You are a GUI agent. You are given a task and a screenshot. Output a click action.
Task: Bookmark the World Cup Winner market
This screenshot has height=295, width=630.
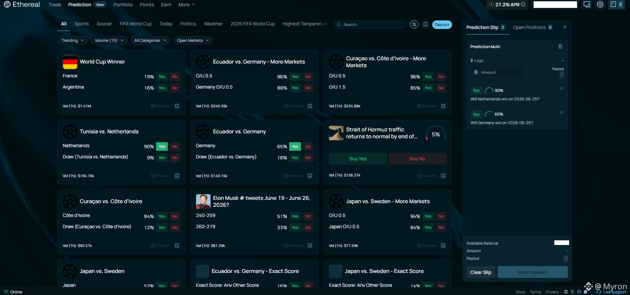[177, 106]
